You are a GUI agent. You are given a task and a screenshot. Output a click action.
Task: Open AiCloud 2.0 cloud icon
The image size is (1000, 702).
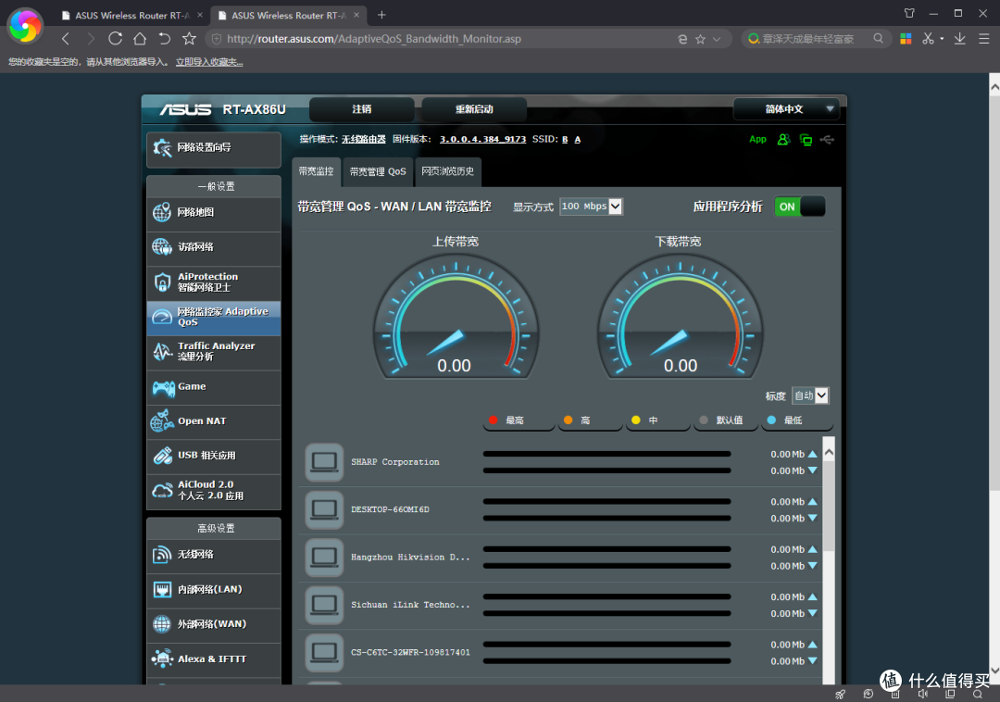[163, 490]
